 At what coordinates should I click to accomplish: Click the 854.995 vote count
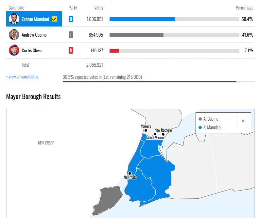tap(96, 35)
